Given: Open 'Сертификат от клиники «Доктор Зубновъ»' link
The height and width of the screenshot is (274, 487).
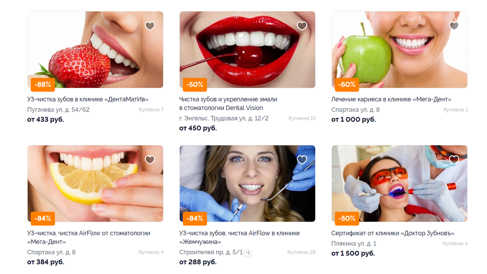Looking at the screenshot, I should (393, 233).
